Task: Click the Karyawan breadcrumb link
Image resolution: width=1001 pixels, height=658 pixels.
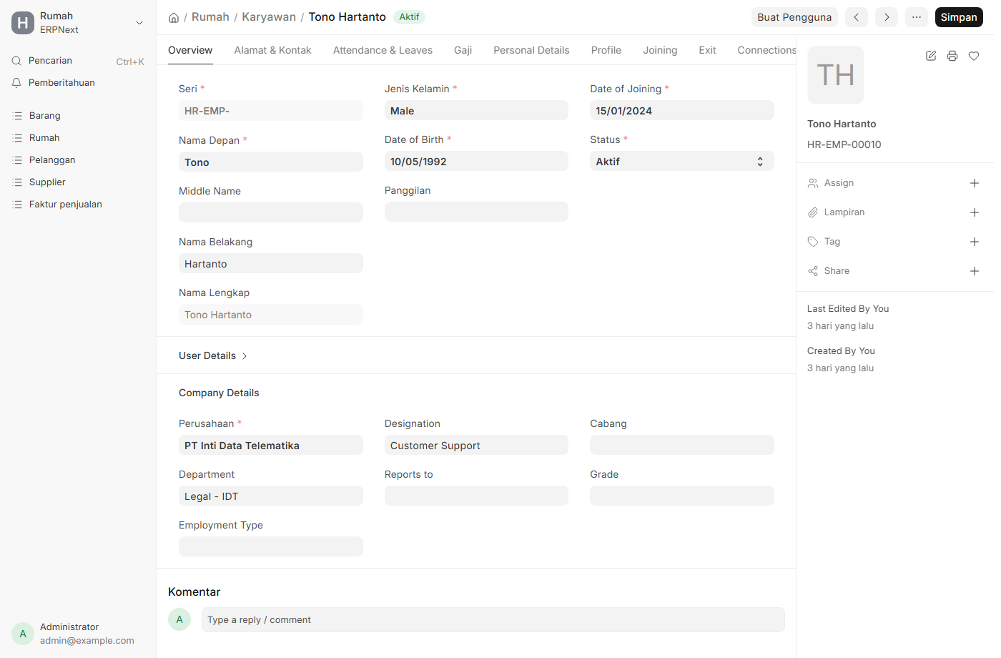Action: 269,17
